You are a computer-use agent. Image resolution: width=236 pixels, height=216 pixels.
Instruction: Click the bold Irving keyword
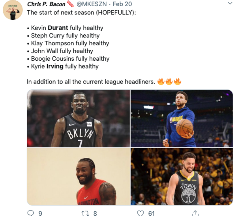click(55, 66)
